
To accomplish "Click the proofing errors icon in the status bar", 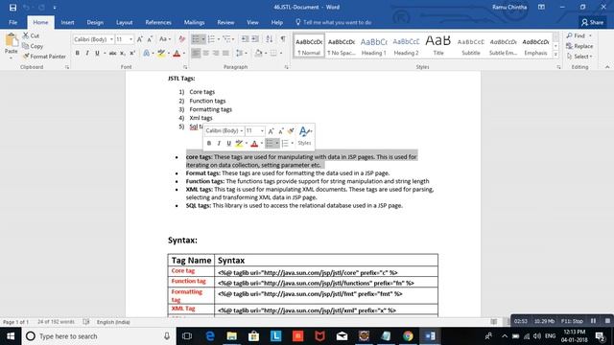I will (86, 322).
